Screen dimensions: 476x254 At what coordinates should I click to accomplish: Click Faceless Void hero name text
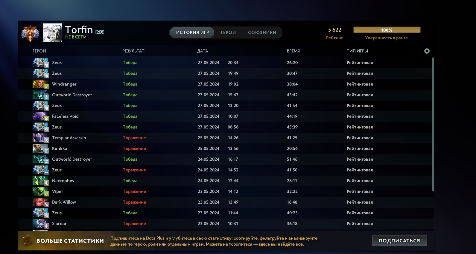pyautogui.click(x=65, y=116)
